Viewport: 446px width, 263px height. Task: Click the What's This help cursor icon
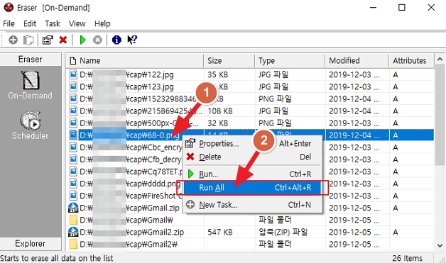coord(132,40)
